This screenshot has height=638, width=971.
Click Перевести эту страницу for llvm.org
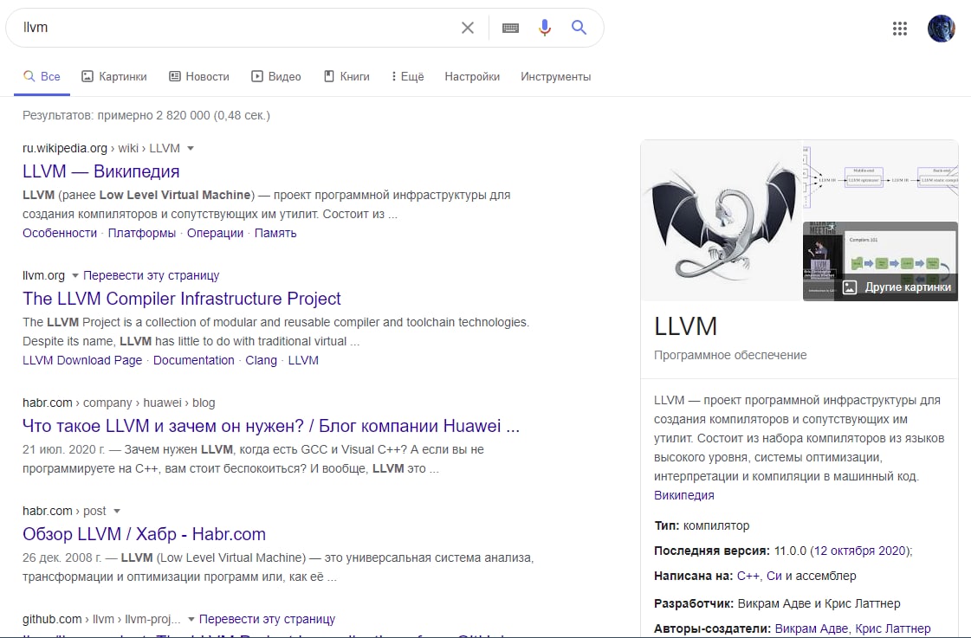tap(151, 275)
